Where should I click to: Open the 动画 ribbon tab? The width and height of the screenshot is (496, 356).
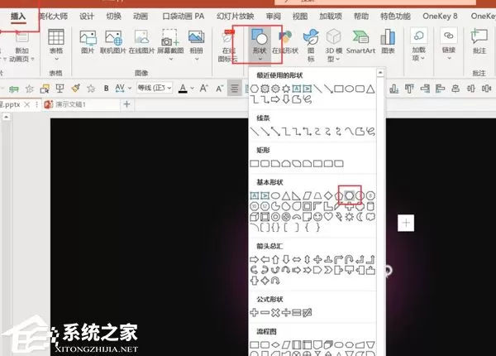tap(141, 17)
